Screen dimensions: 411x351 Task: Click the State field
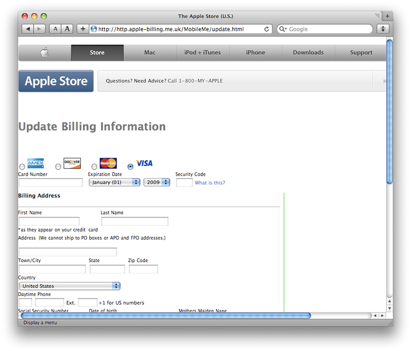pos(107,269)
